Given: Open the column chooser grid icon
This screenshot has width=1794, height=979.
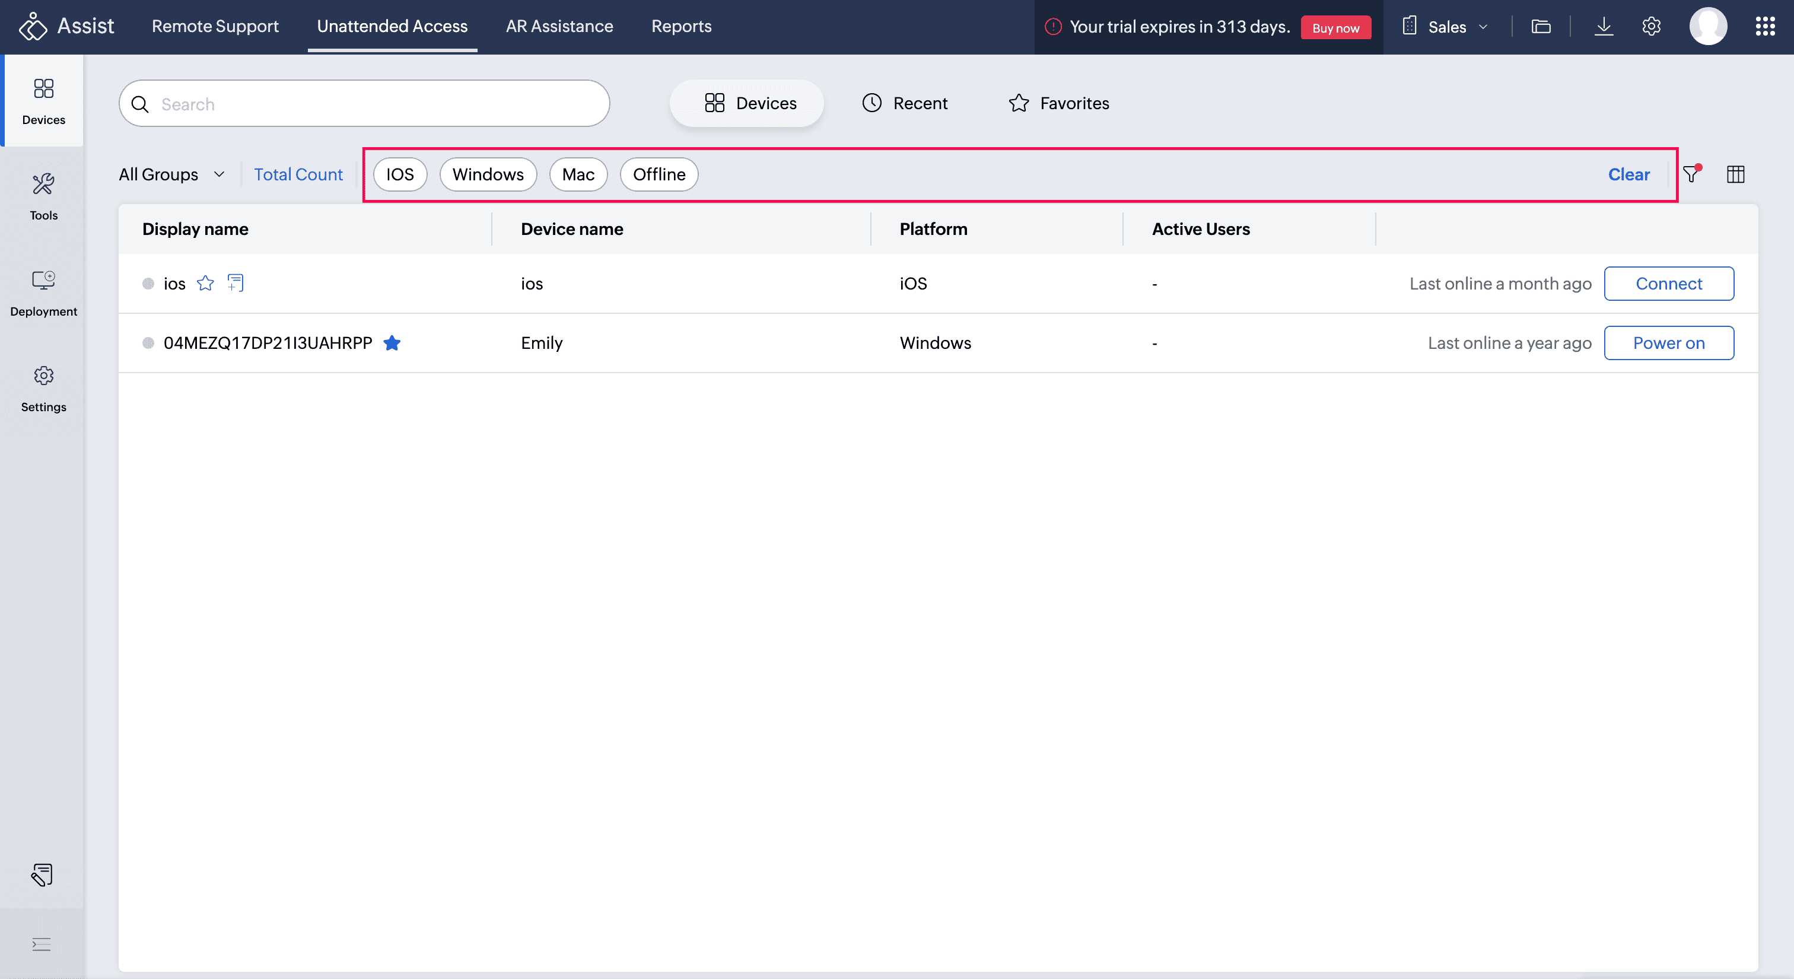Looking at the screenshot, I should pyautogui.click(x=1735, y=174).
